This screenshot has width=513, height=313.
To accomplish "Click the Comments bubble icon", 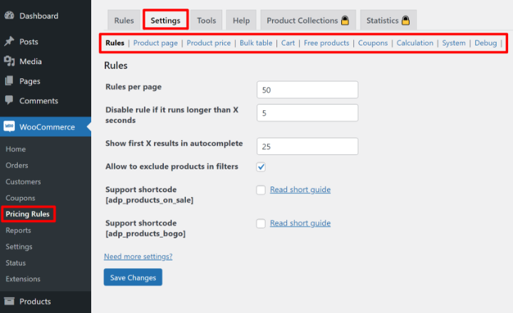I will tap(9, 101).
